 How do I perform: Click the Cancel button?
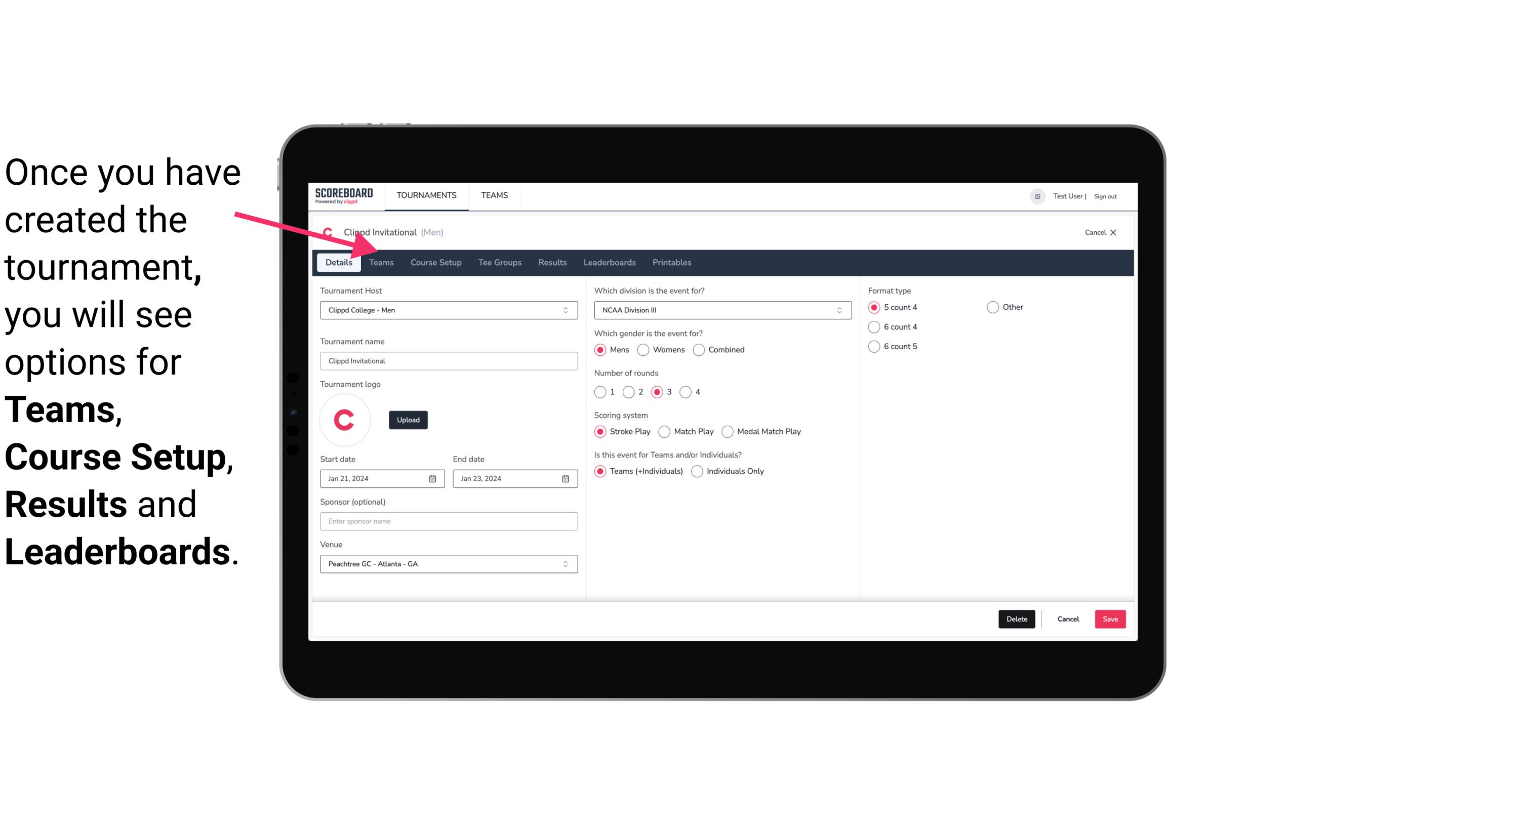coord(1067,619)
